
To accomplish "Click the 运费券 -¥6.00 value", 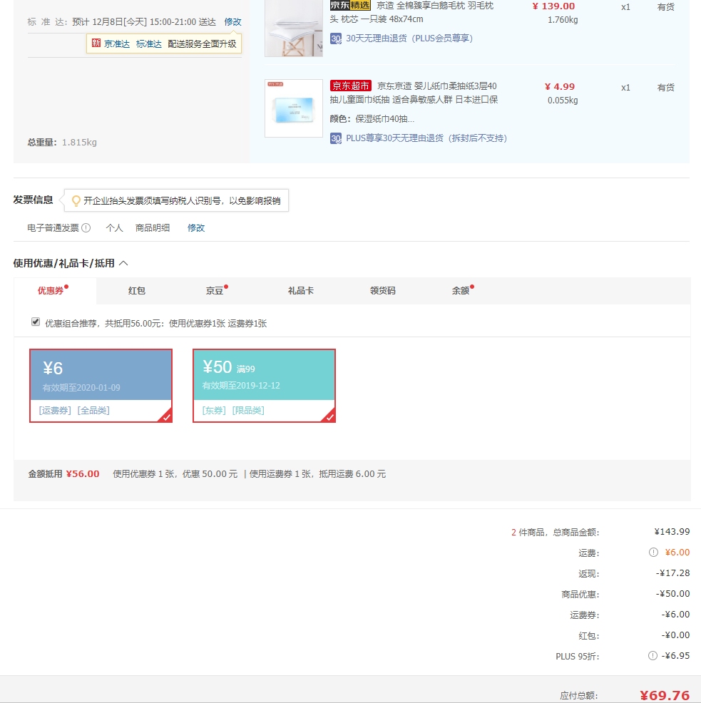I will pos(675,614).
